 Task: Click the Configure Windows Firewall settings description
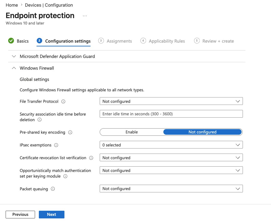82,90
